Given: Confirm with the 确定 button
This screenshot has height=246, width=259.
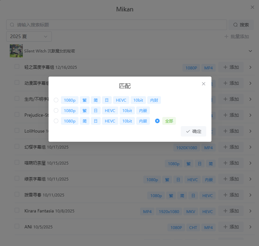Looking at the screenshot, I should [194, 131].
